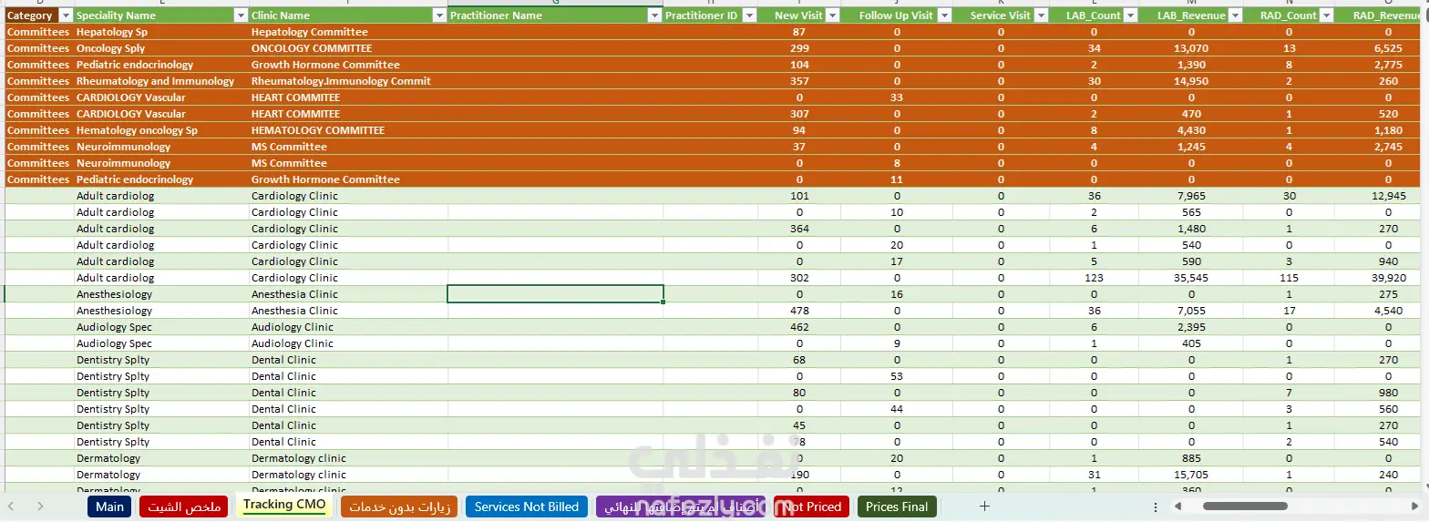Select Dental Clinic in the 53 follow-ups row

point(348,376)
